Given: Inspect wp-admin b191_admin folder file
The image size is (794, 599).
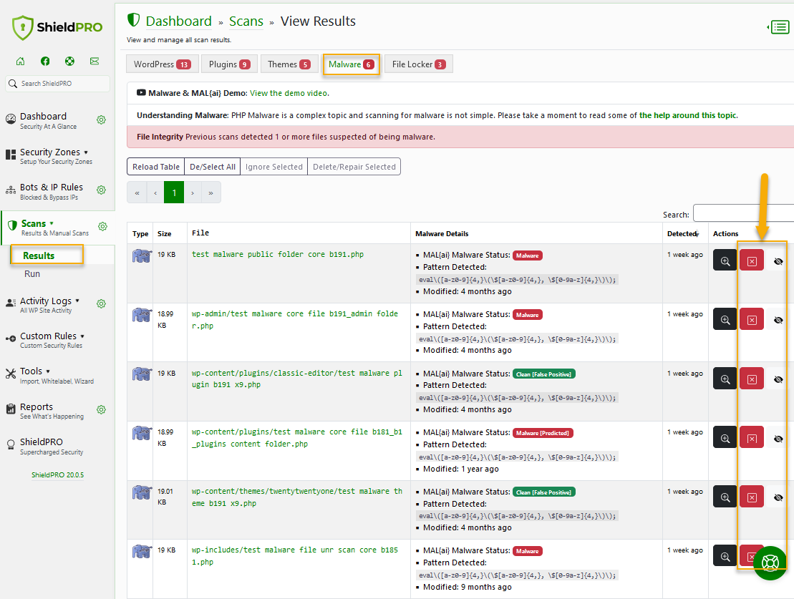Looking at the screenshot, I should tap(725, 319).
